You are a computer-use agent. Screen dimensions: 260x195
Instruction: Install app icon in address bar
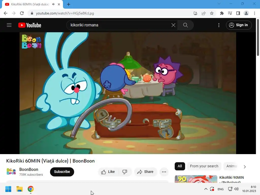[x=196, y=13]
